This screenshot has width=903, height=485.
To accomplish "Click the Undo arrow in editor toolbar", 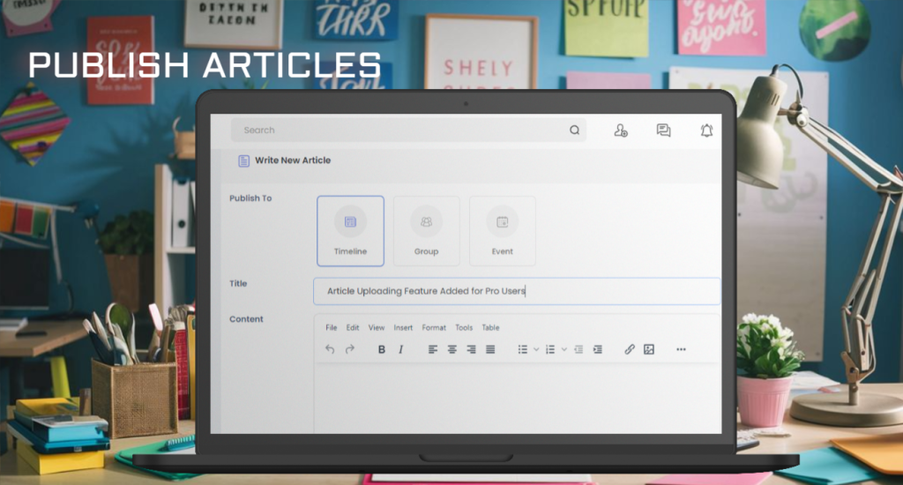I will [x=330, y=349].
